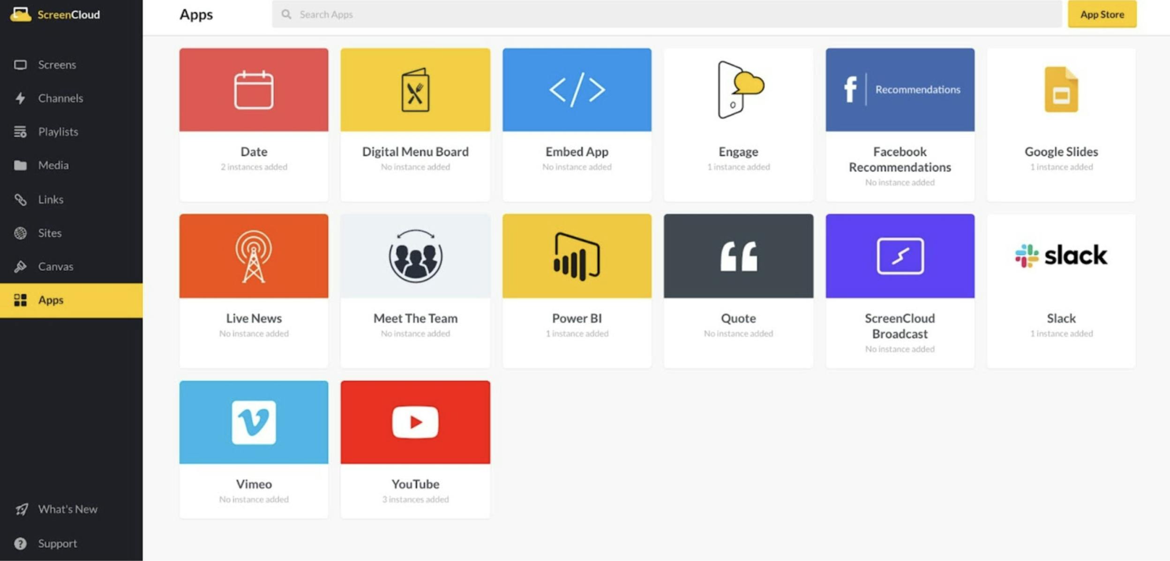The height and width of the screenshot is (561, 1170).
Task: Click "Facebook Recommendations" title text
Action: pyautogui.click(x=900, y=160)
